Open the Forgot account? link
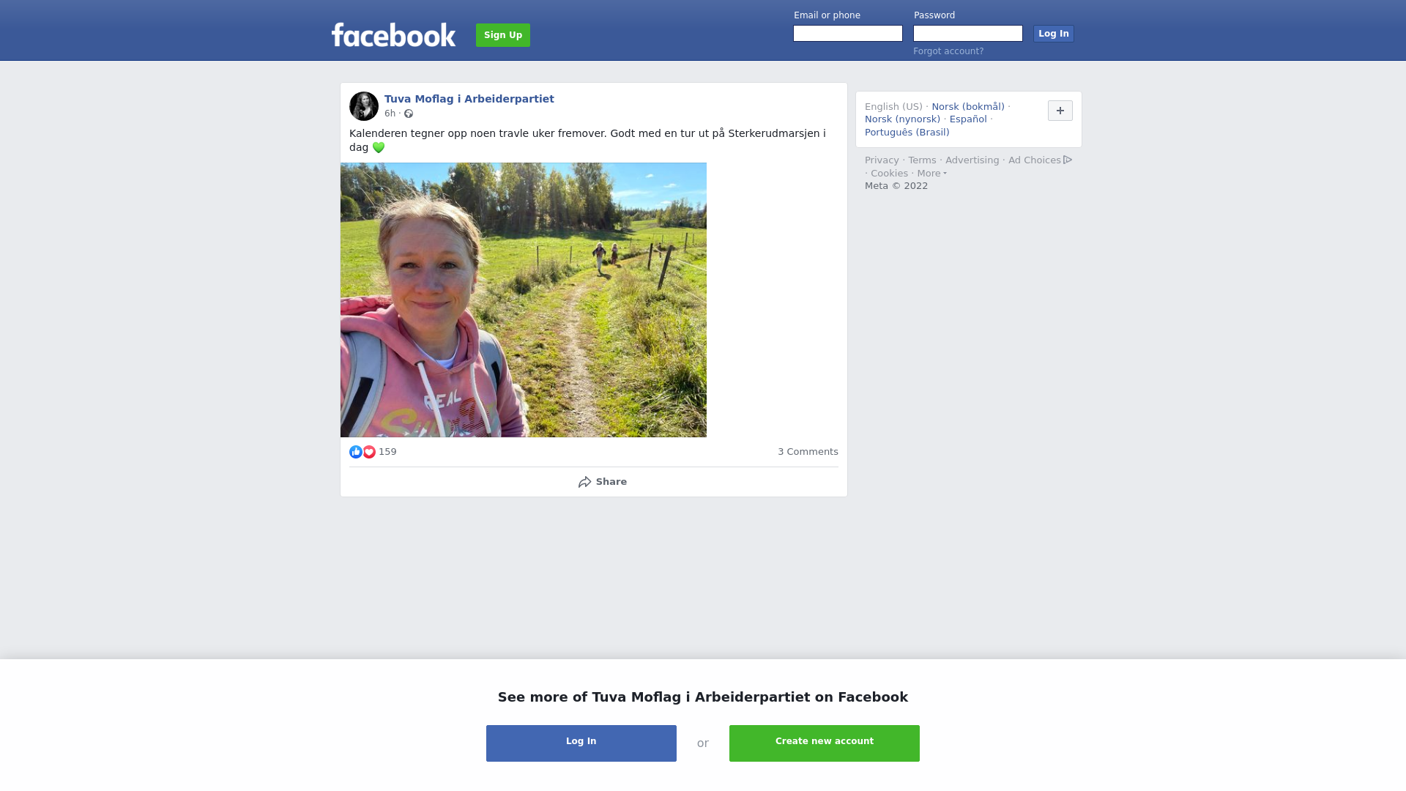The image size is (1406, 791). coord(948,51)
